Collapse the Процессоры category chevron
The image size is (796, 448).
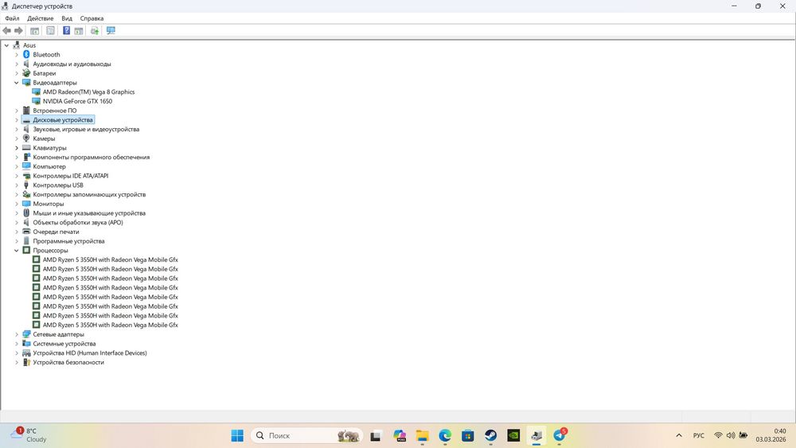pyautogui.click(x=16, y=251)
